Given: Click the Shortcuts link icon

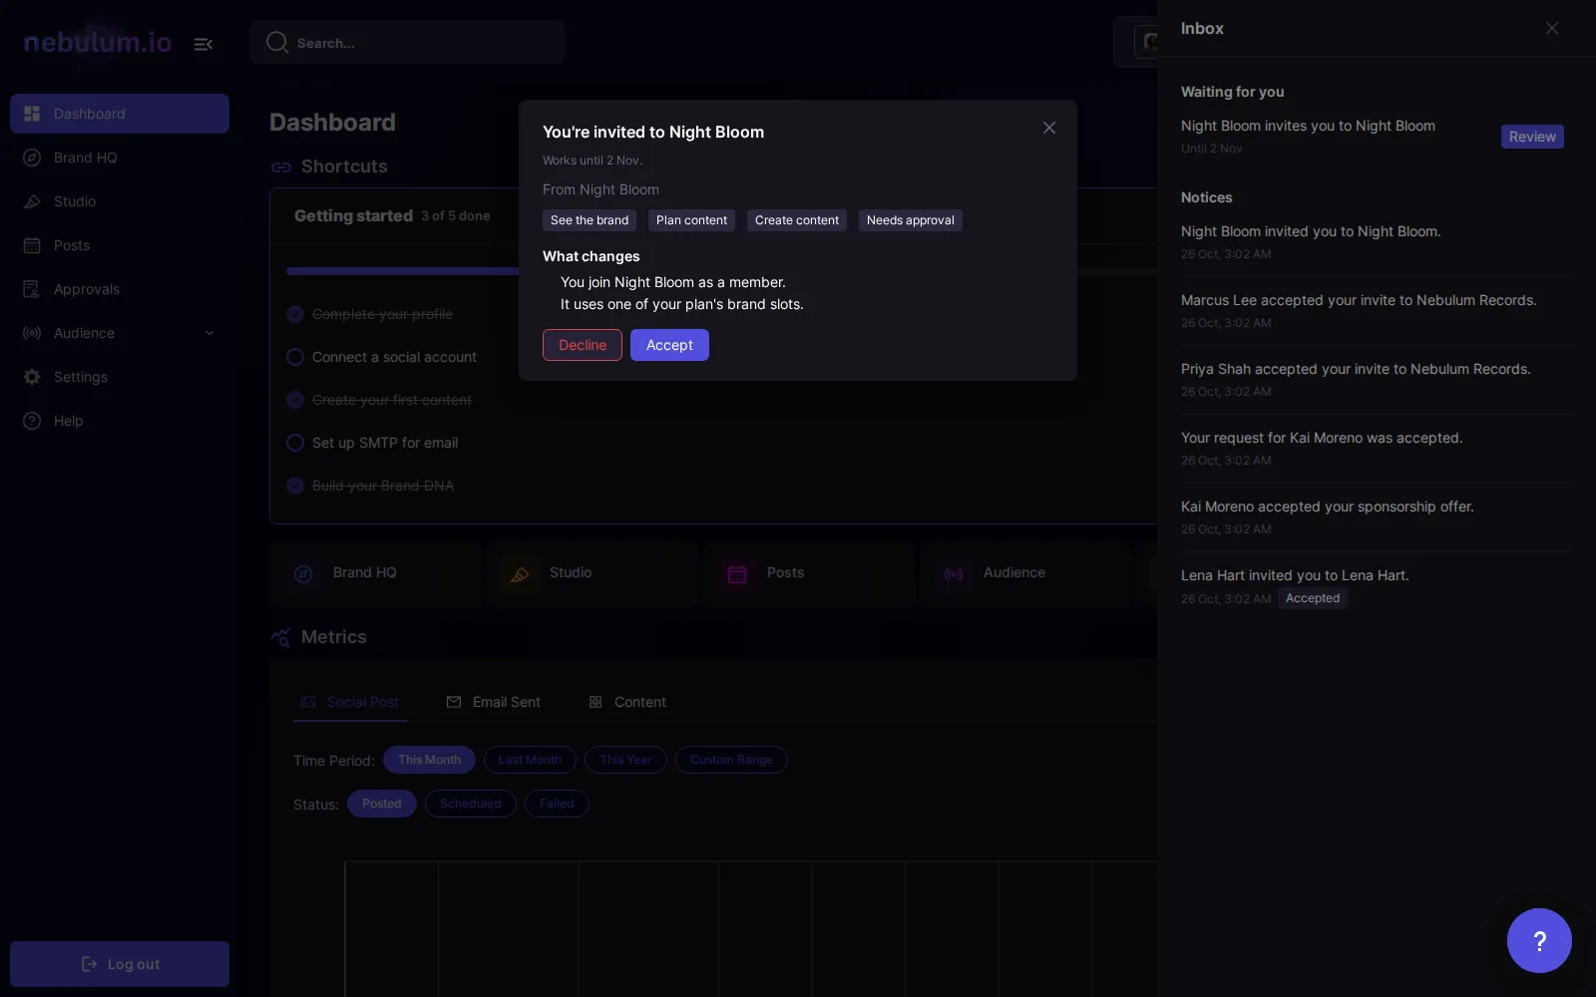Looking at the screenshot, I should [x=281, y=166].
